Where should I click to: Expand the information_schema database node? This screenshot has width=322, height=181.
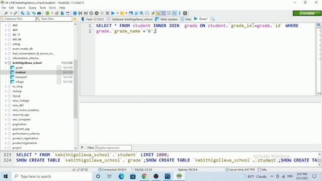(x=6, y=58)
